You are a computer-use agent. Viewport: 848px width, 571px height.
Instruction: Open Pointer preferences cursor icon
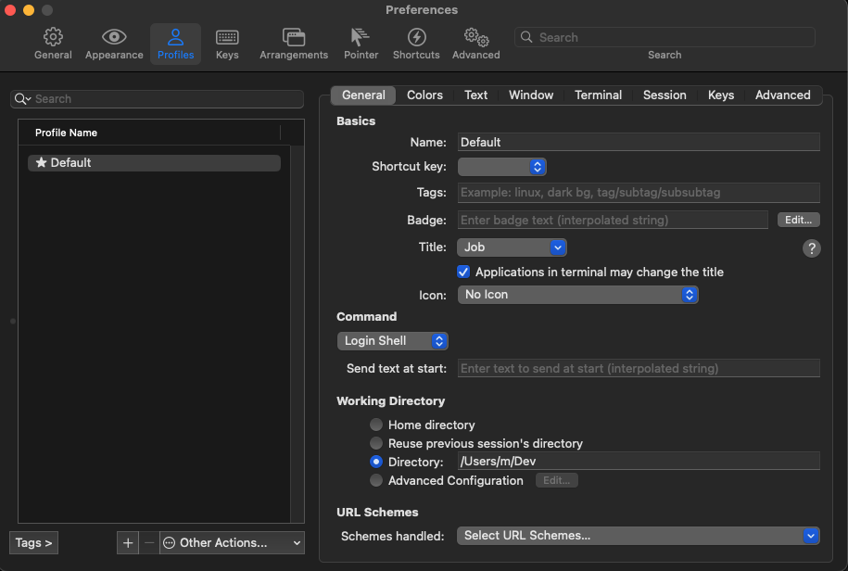pyautogui.click(x=360, y=37)
